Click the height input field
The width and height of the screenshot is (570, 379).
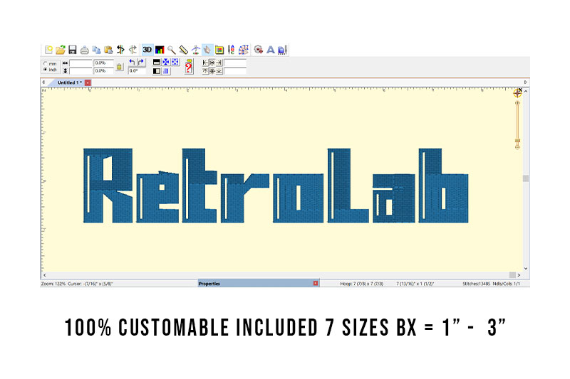point(81,70)
